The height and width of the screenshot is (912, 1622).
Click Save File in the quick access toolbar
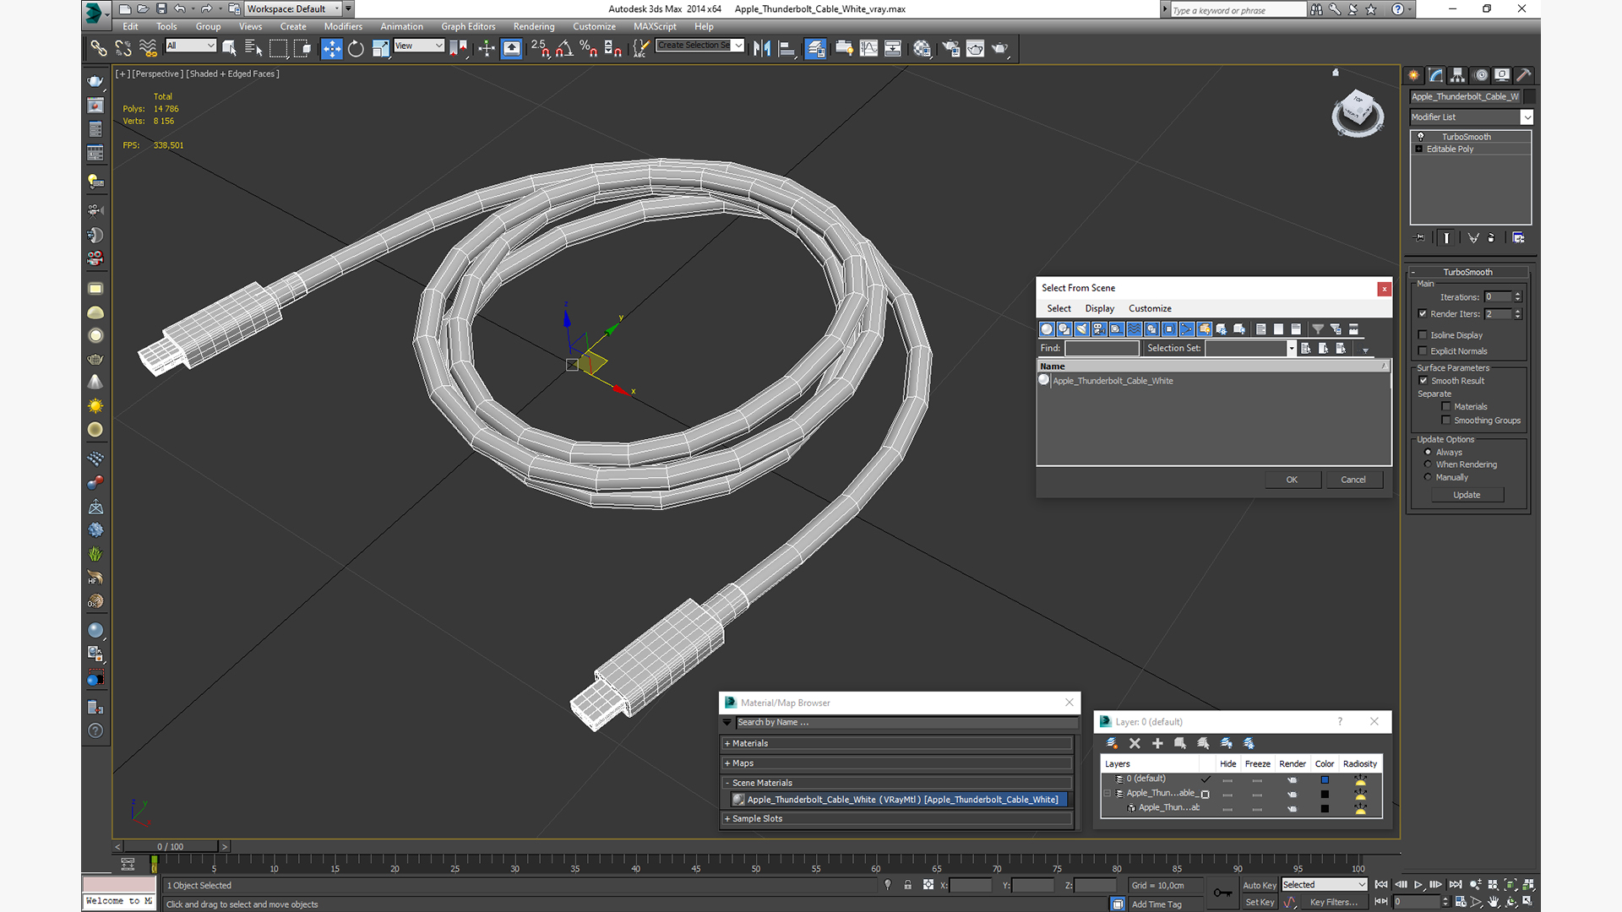[161, 9]
